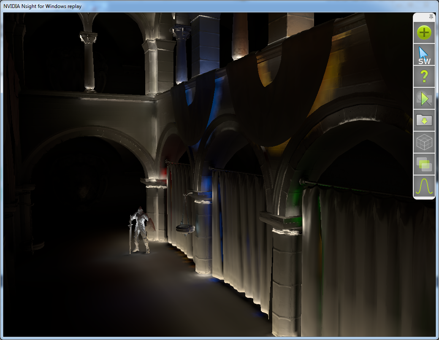This screenshot has height=340, width=439.
Task: Pin the floating HUD toolbar
Action: click(x=431, y=16)
